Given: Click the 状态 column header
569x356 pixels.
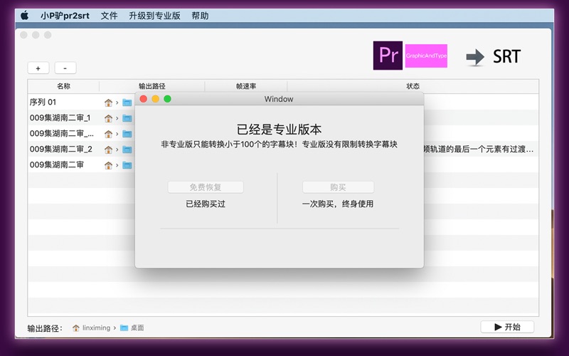Looking at the screenshot, I should (x=413, y=86).
